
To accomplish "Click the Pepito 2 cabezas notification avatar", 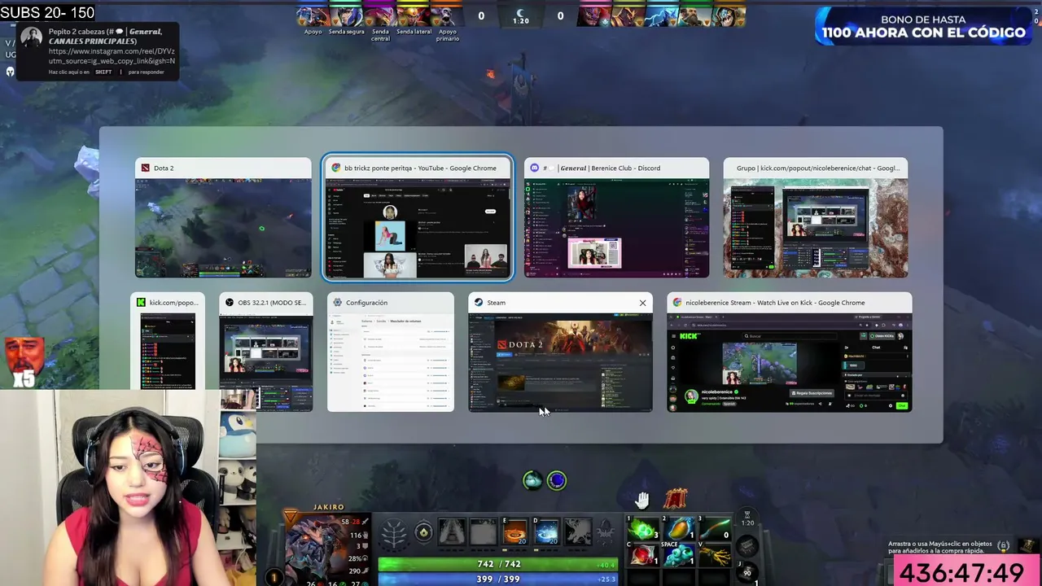I will (x=32, y=38).
